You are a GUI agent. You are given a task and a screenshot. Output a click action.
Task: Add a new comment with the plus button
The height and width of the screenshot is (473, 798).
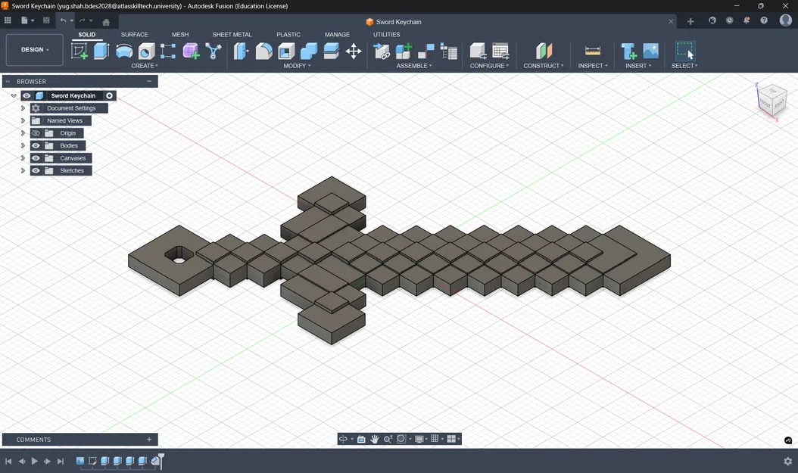click(148, 439)
